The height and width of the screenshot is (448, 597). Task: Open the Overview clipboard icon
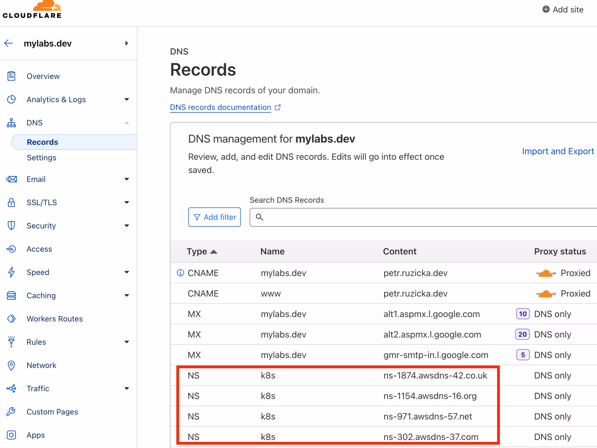click(12, 76)
